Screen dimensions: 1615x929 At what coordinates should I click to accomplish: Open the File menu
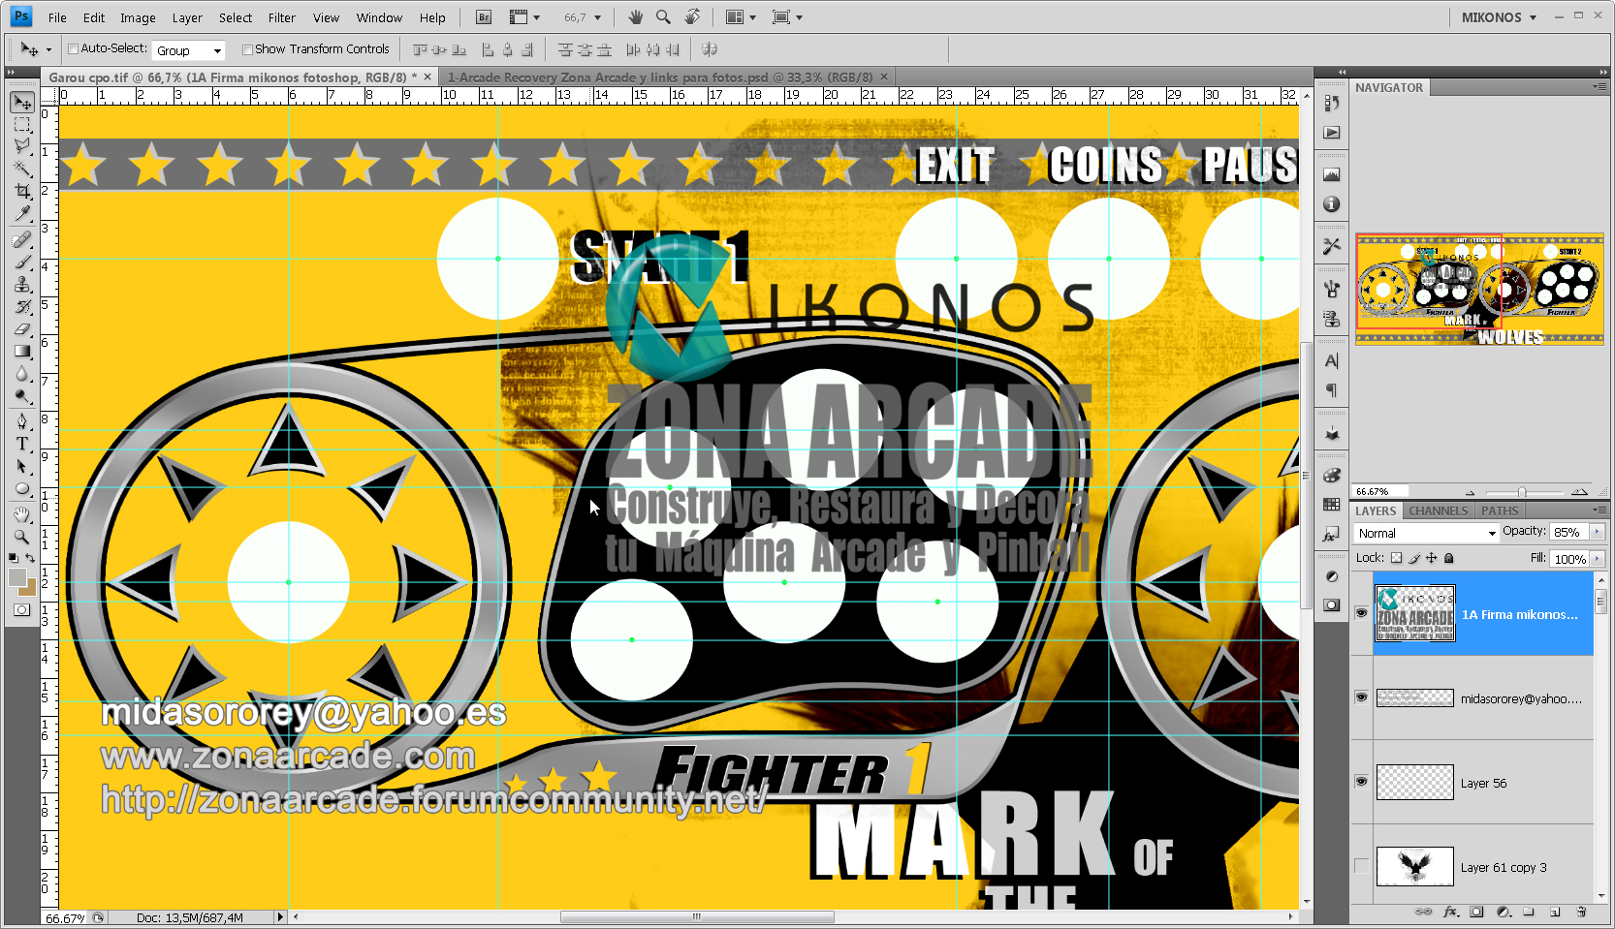(57, 17)
